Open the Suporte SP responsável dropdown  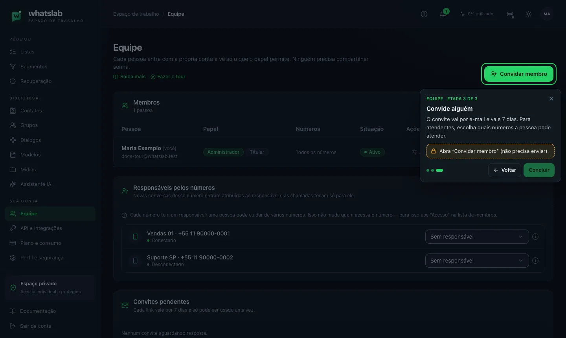coord(477,261)
